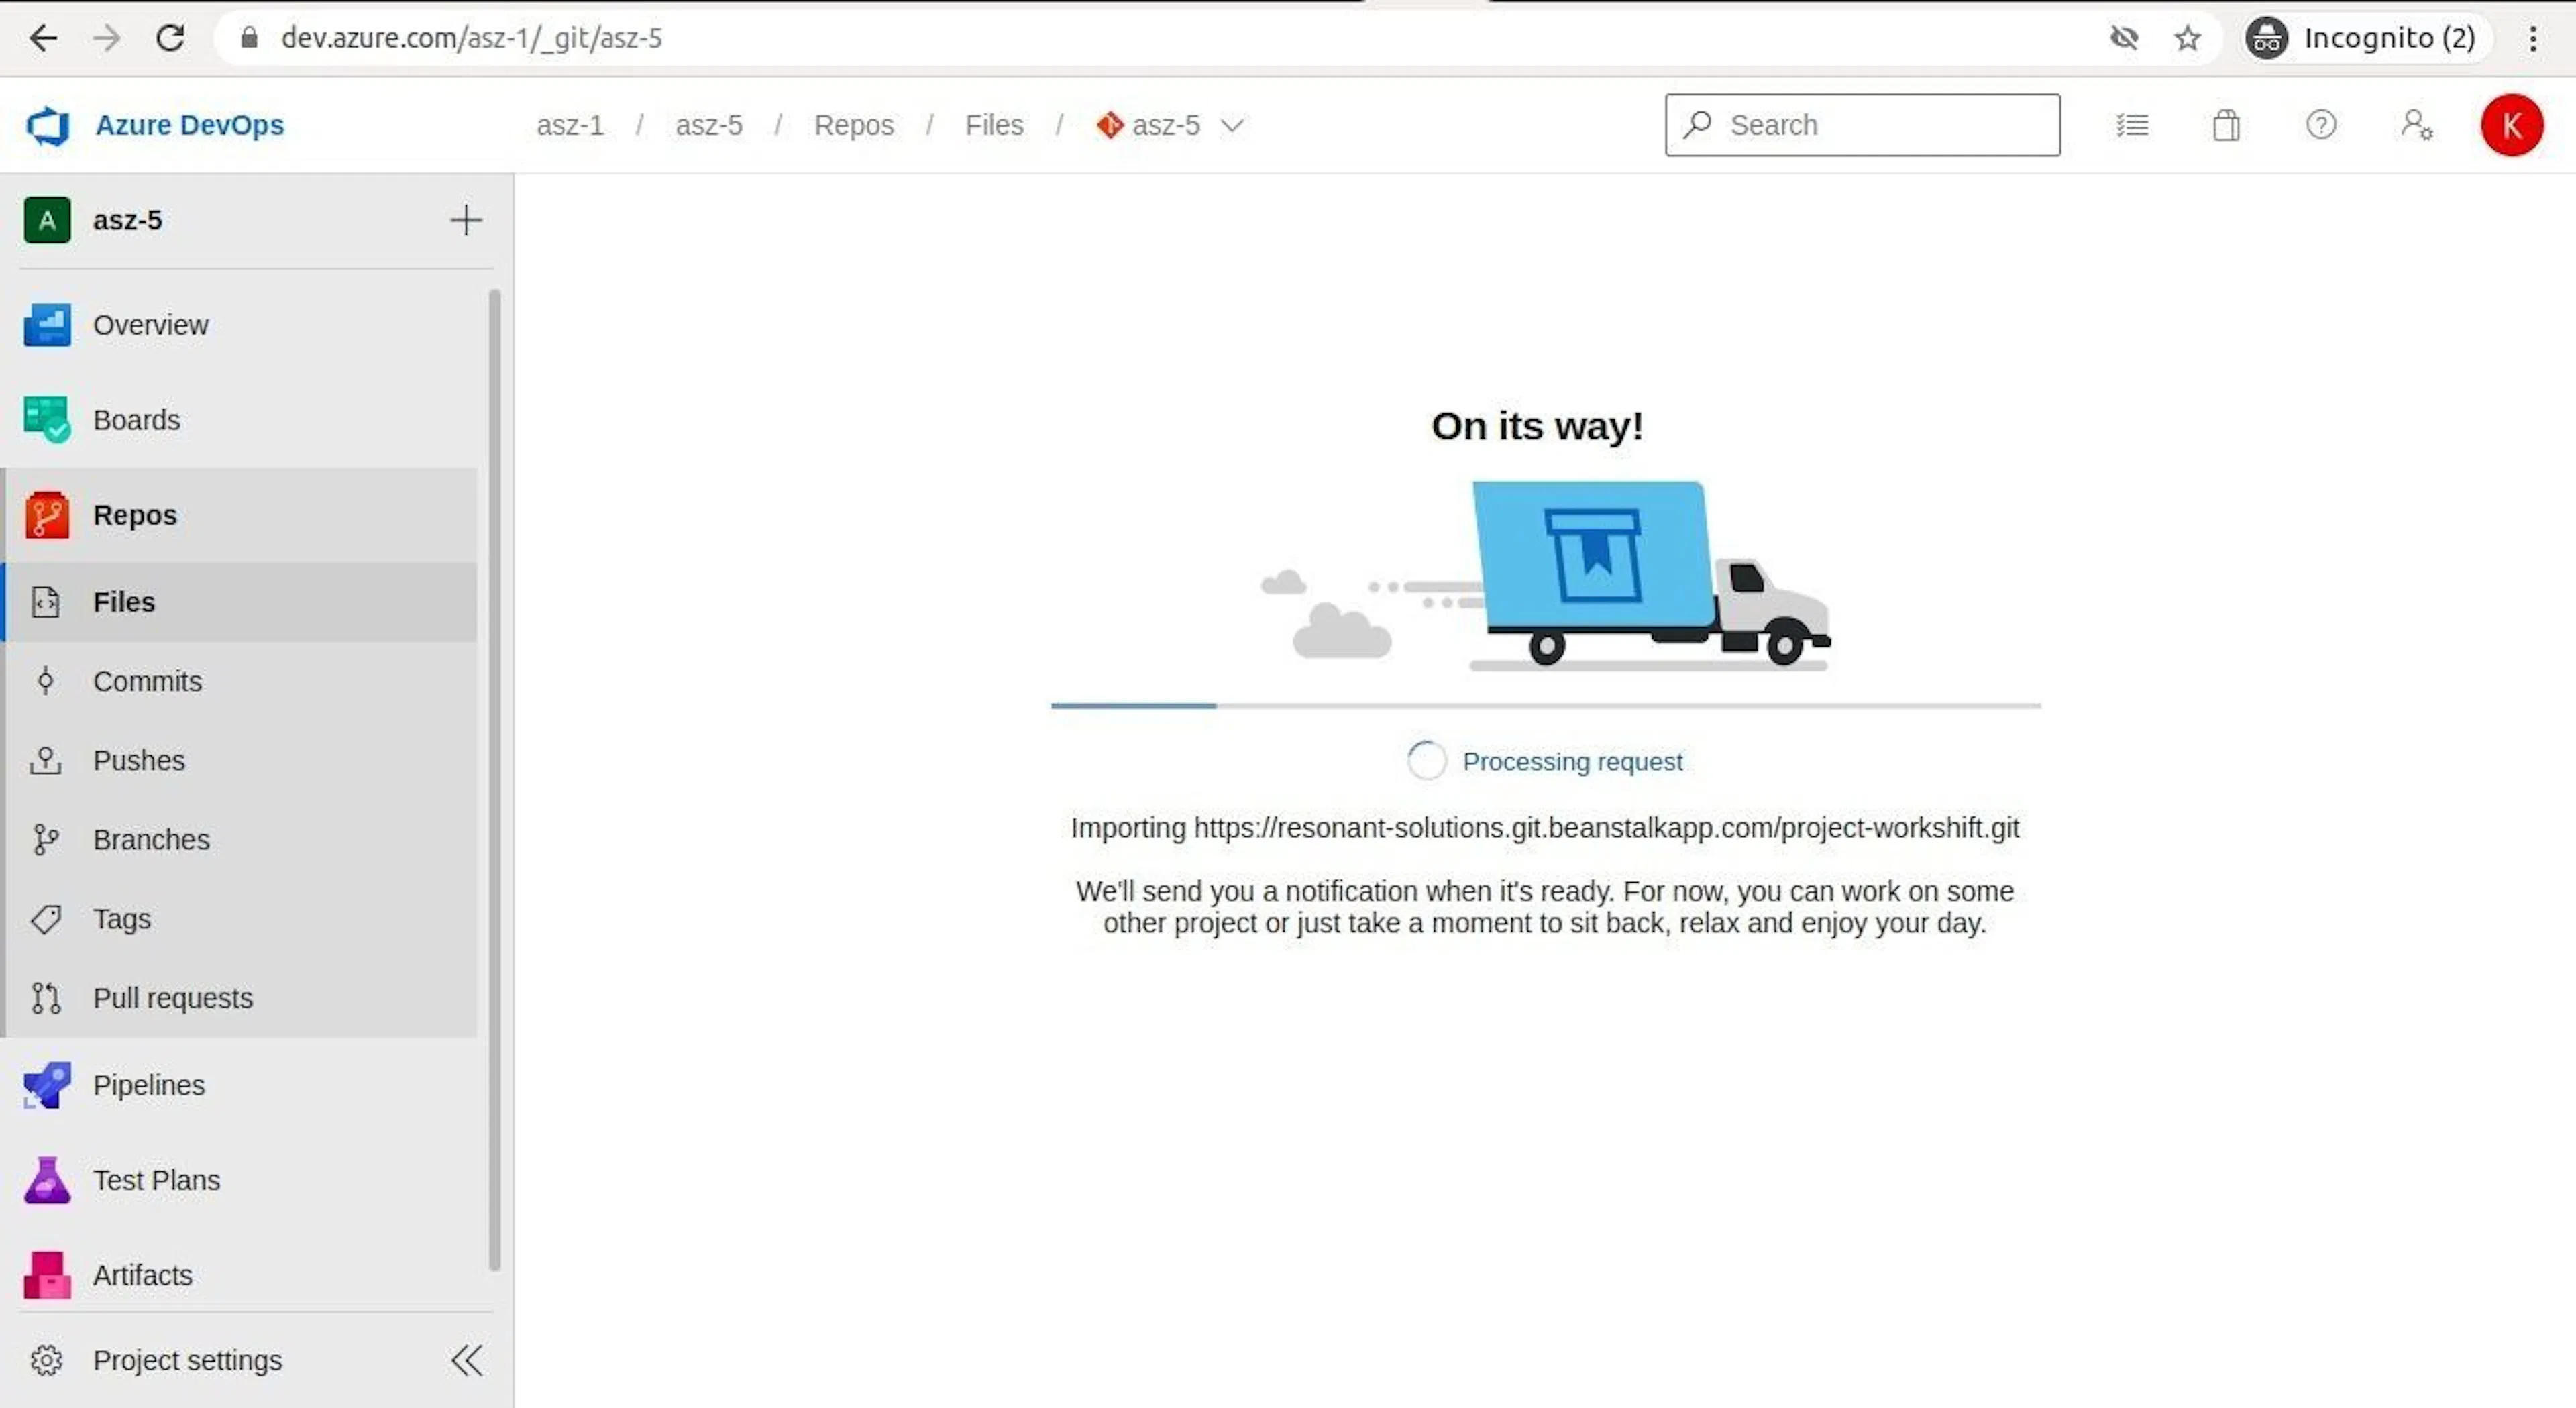The height and width of the screenshot is (1408, 2576).
Task: Open the plus menu beside asz-5
Action: pyautogui.click(x=466, y=220)
